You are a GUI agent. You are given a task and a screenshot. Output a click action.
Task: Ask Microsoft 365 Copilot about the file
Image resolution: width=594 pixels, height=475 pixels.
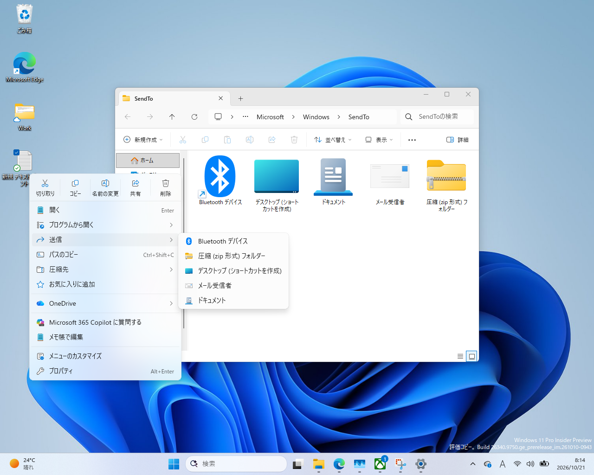point(105,322)
